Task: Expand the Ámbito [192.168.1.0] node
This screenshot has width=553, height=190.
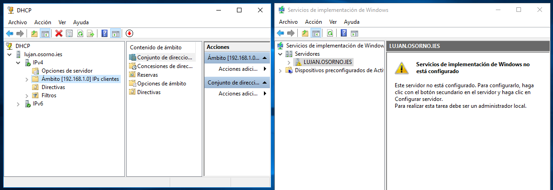Action: [27, 79]
